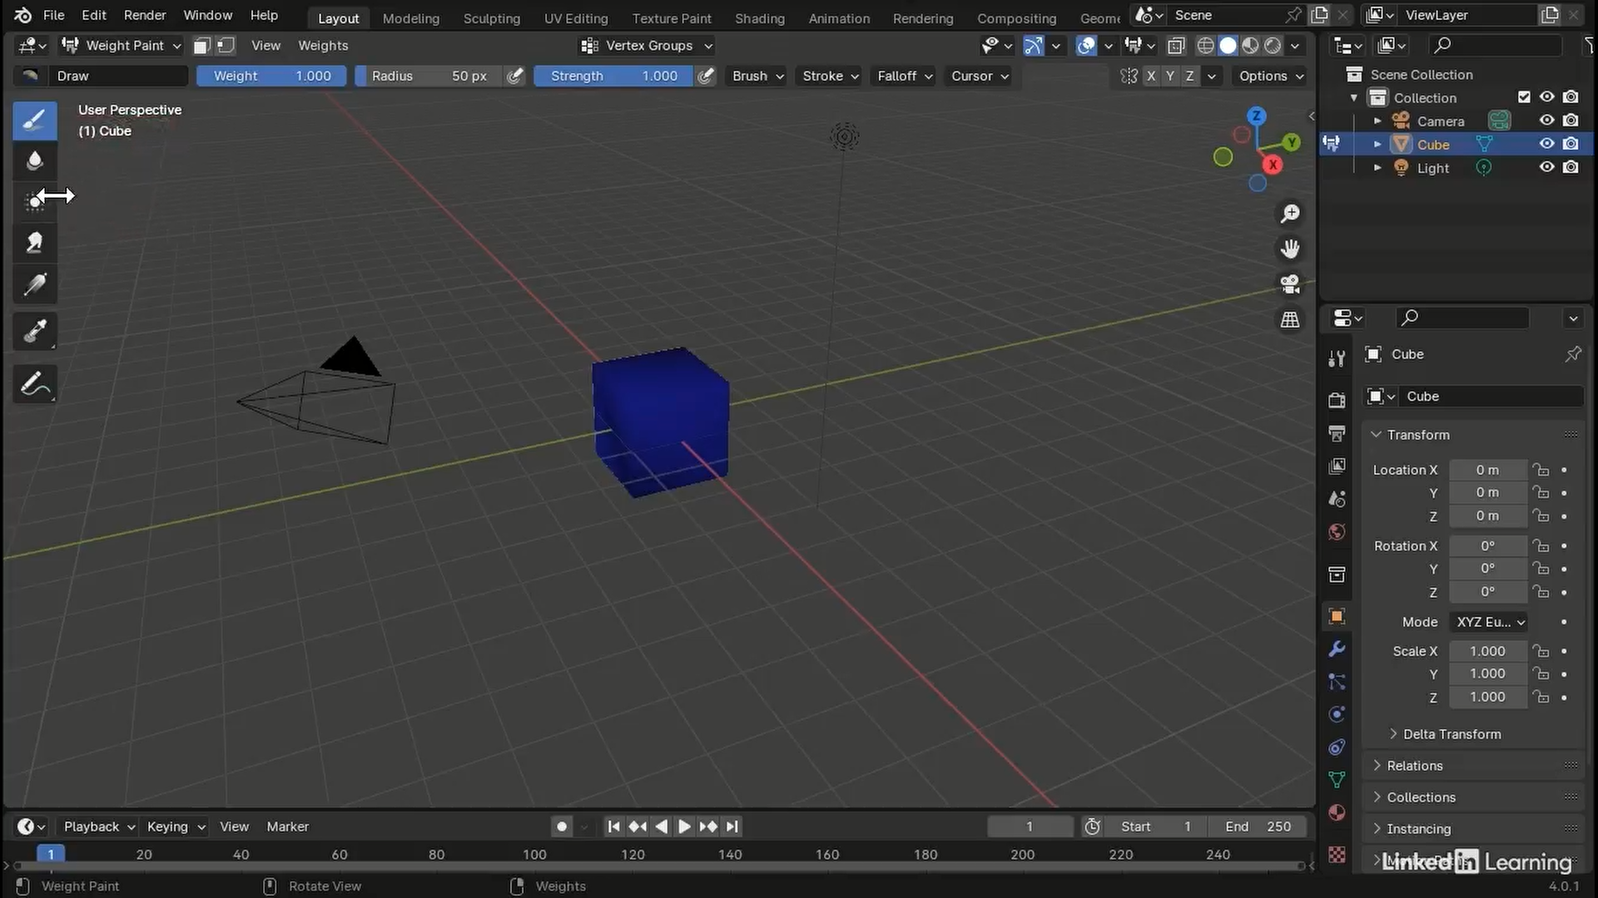Select the Gradient weight tool
The height and width of the screenshot is (898, 1598).
[34, 285]
